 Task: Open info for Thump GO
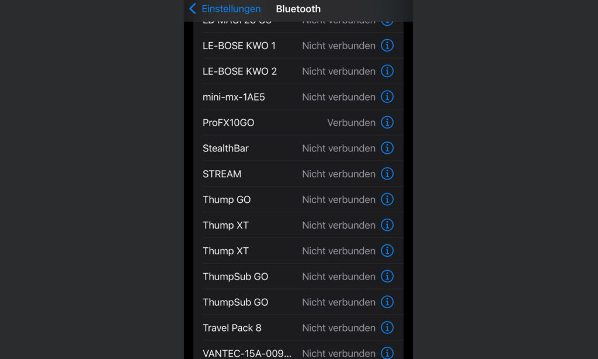pos(387,200)
